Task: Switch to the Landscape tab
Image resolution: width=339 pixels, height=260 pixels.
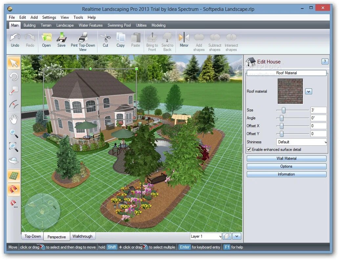Action: click(x=65, y=25)
